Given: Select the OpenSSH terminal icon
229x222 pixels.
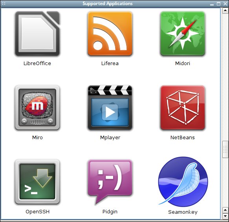Looking at the screenshot, I should coord(37,182).
